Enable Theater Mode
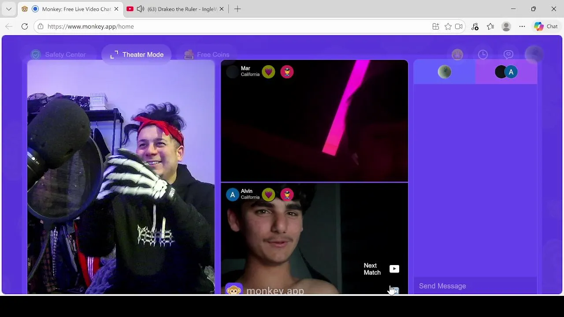This screenshot has height=317, width=564. [x=137, y=55]
